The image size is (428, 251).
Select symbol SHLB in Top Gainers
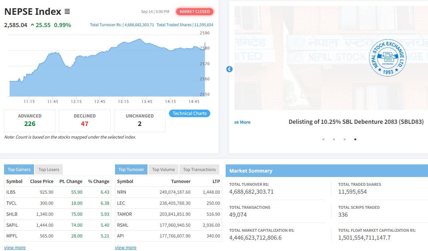click(x=12, y=214)
